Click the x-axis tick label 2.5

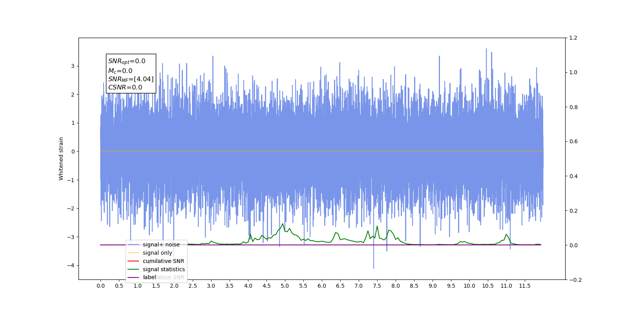point(193,286)
